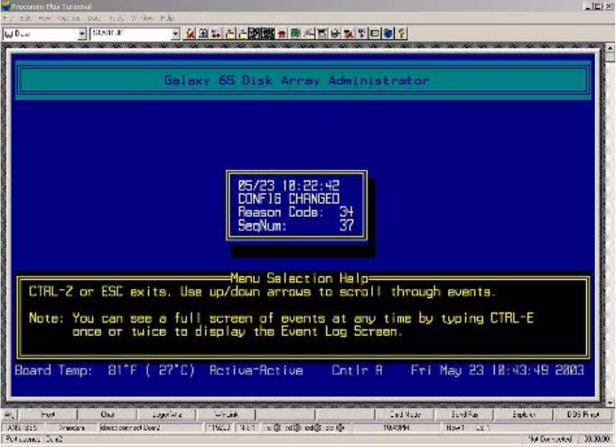This screenshot has width=616, height=447.
Task: Click the binoculars-style second toolbar icon
Action: pos(203,33)
